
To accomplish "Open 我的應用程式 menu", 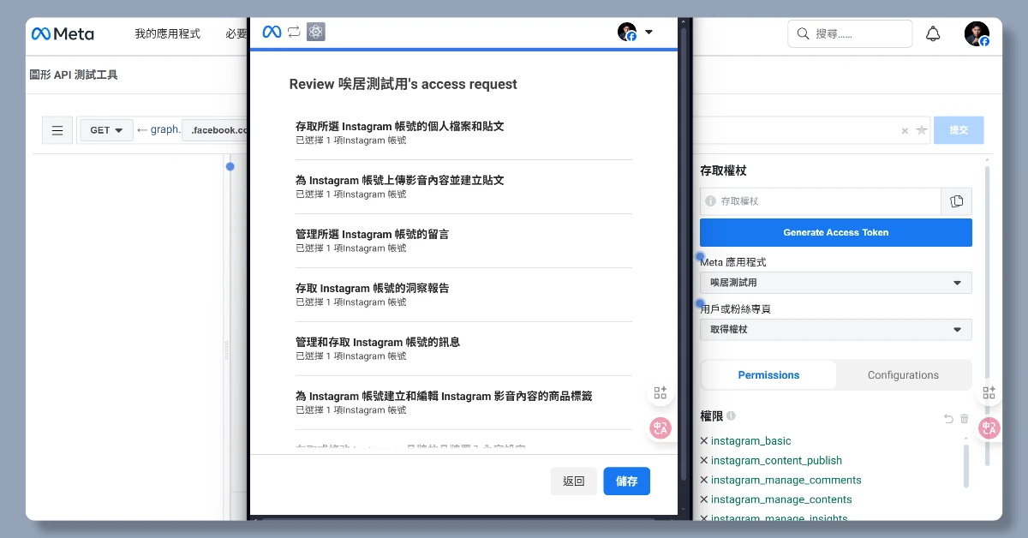I will coord(167,34).
